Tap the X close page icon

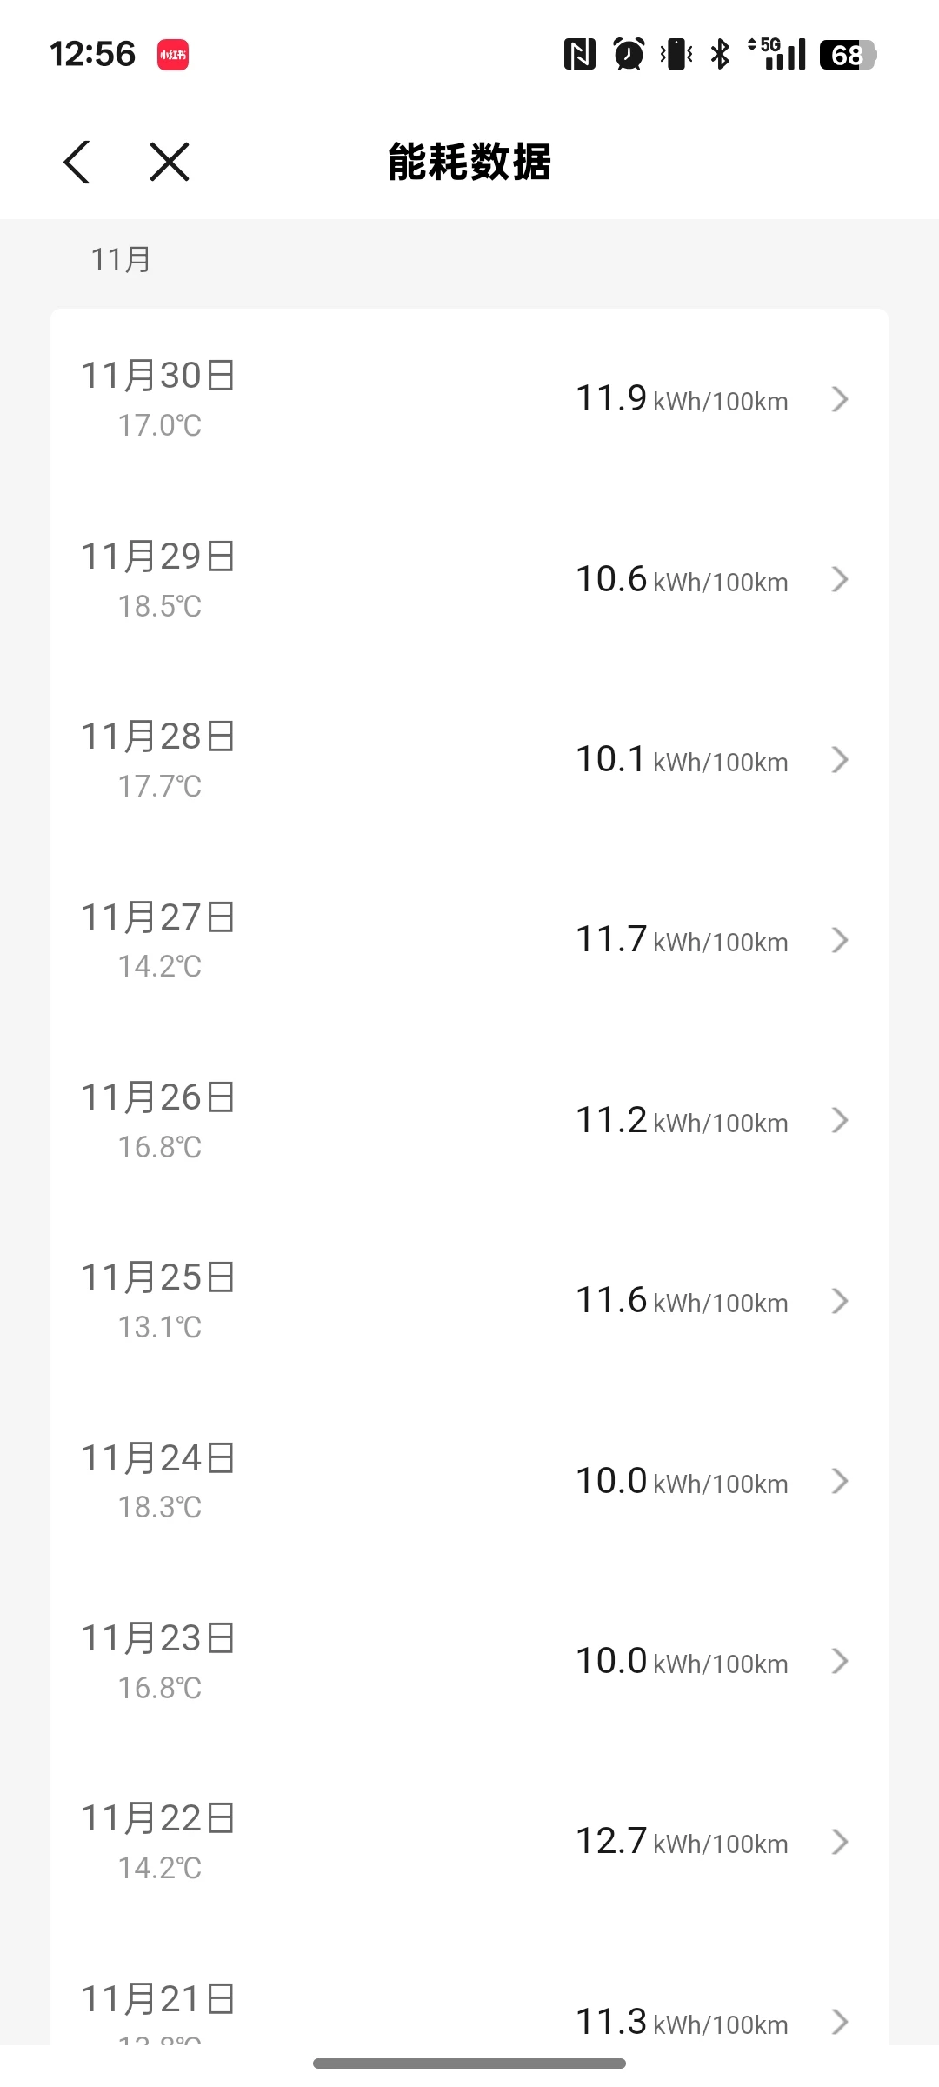click(169, 162)
